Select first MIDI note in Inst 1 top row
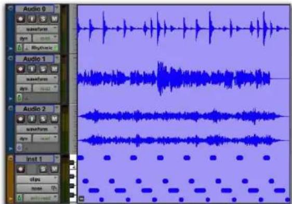The height and width of the screenshot is (204, 292). (81, 158)
